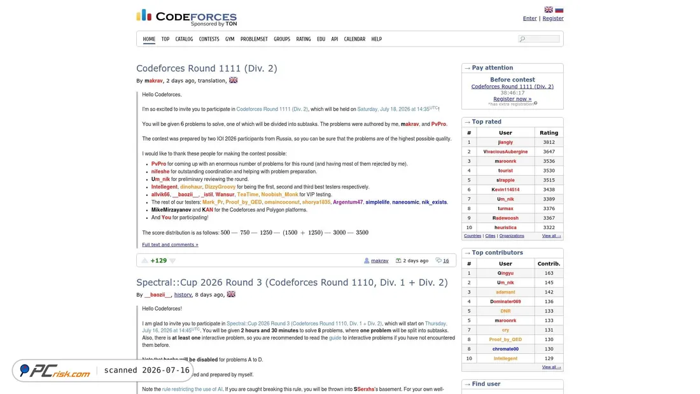
Task: Click the author icon next to makrav footer
Action: [367, 260]
